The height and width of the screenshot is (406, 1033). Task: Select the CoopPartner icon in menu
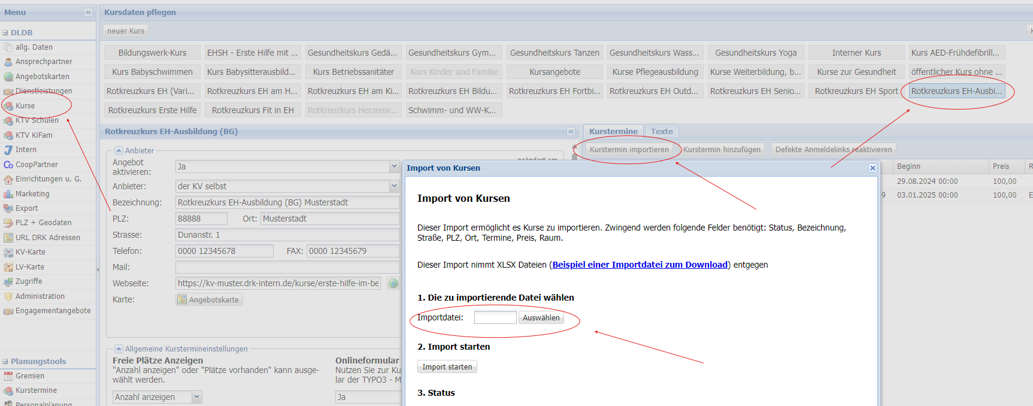pyautogui.click(x=8, y=165)
